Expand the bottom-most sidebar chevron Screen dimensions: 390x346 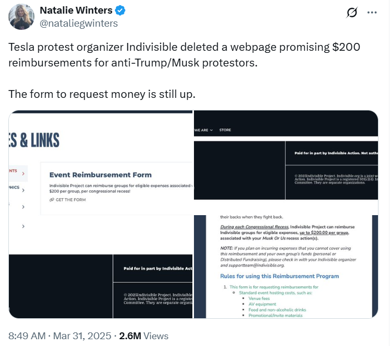[x=23, y=226]
